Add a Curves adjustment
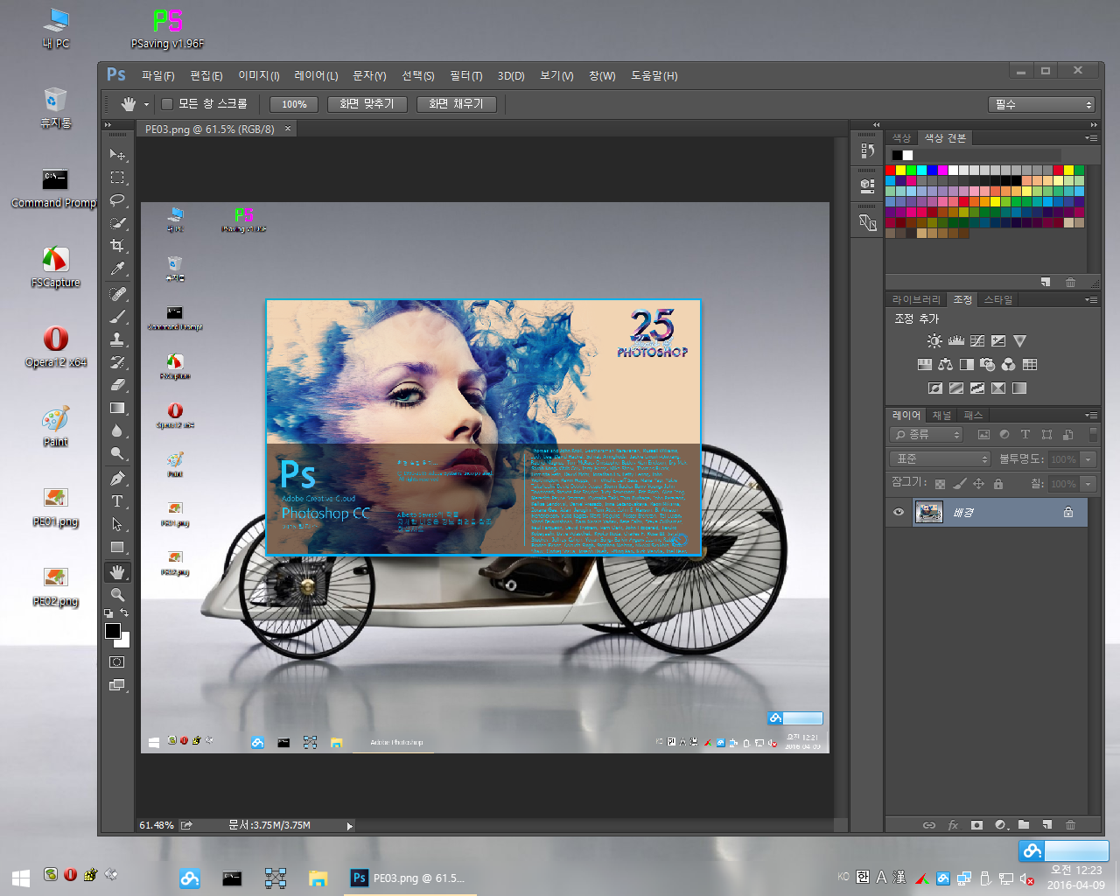The image size is (1120, 896). point(977,341)
